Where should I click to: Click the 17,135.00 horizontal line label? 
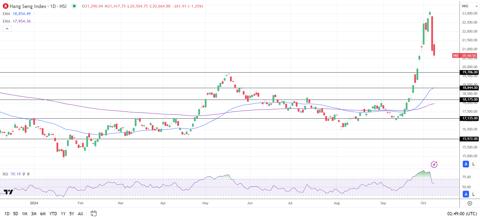[469, 118]
